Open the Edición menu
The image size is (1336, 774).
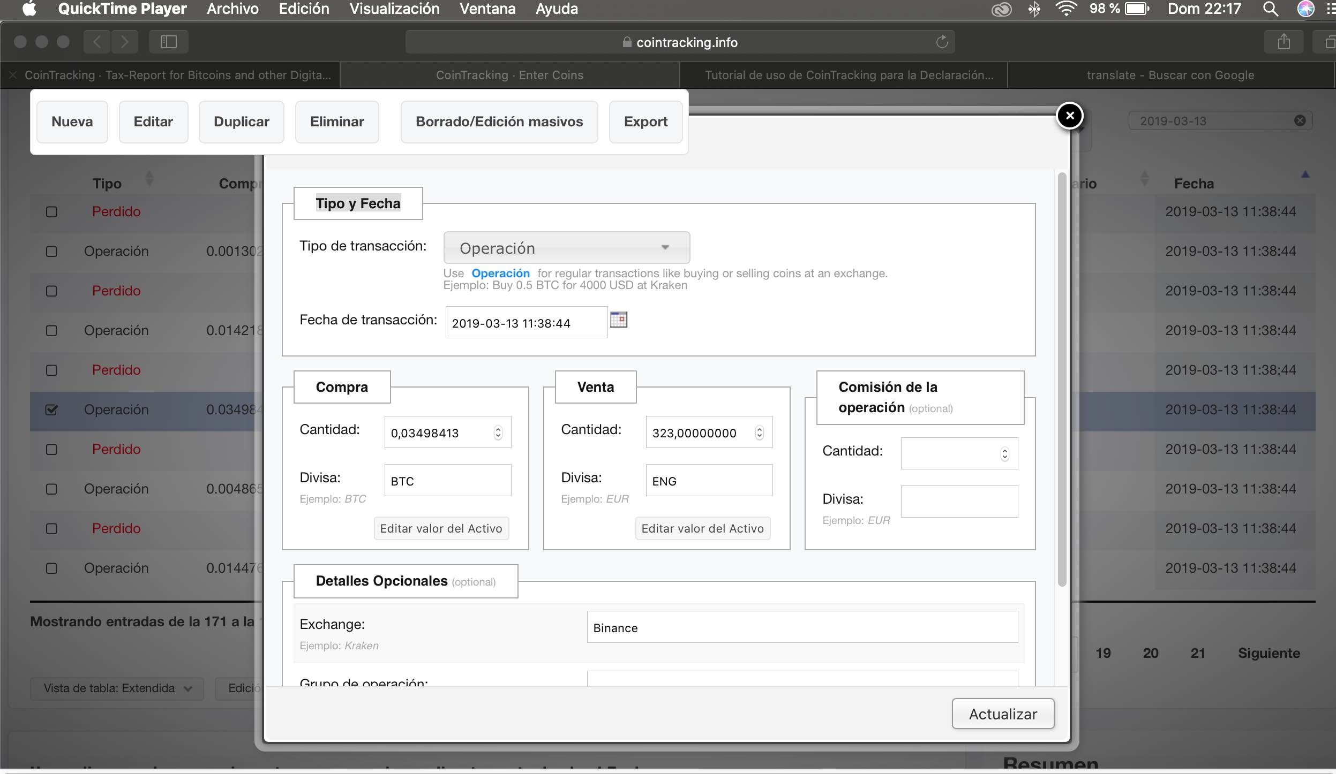click(x=304, y=9)
